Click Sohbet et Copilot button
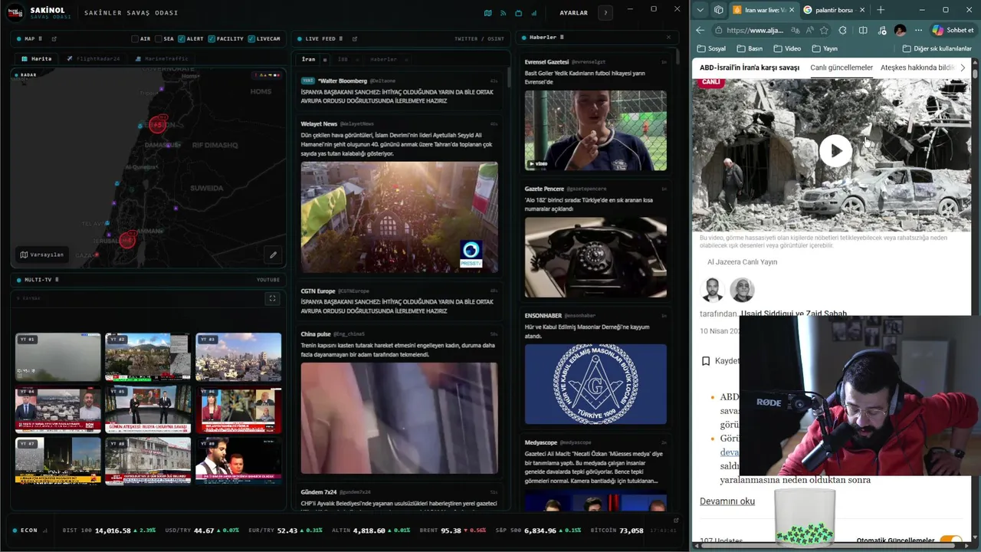Viewport: 981px width, 552px height. point(953,30)
